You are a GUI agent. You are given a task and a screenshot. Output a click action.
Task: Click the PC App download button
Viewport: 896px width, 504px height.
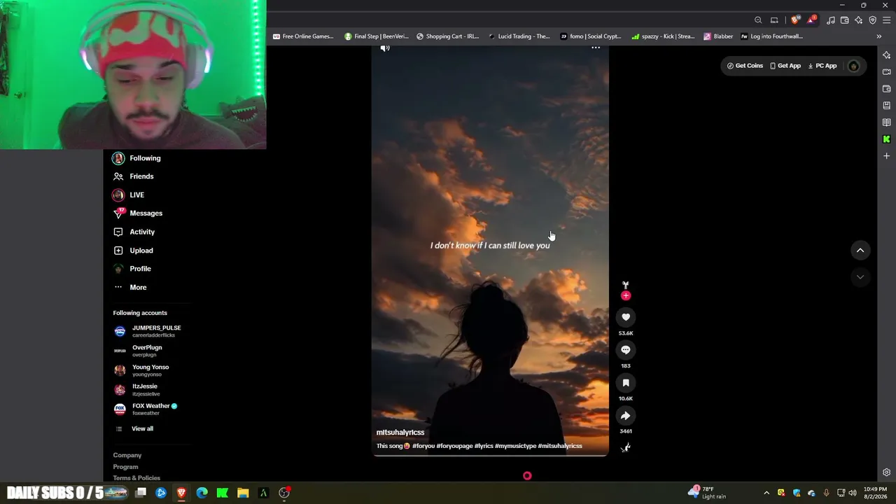click(822, 66)
